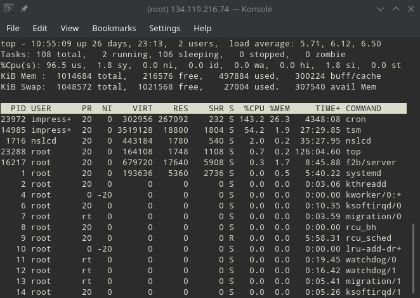The image size is (420, 298).
Task: Click the TIME+ column header
Action: pyautogui.click(x=327, y=109)
